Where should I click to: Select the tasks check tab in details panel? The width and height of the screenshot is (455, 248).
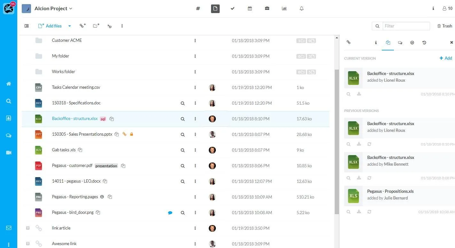point(412,42)
